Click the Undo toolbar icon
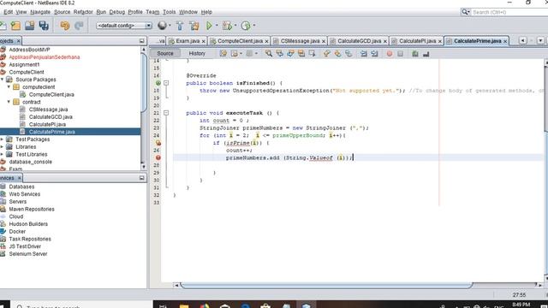This screenshot has height=308, width=548. 65,26
